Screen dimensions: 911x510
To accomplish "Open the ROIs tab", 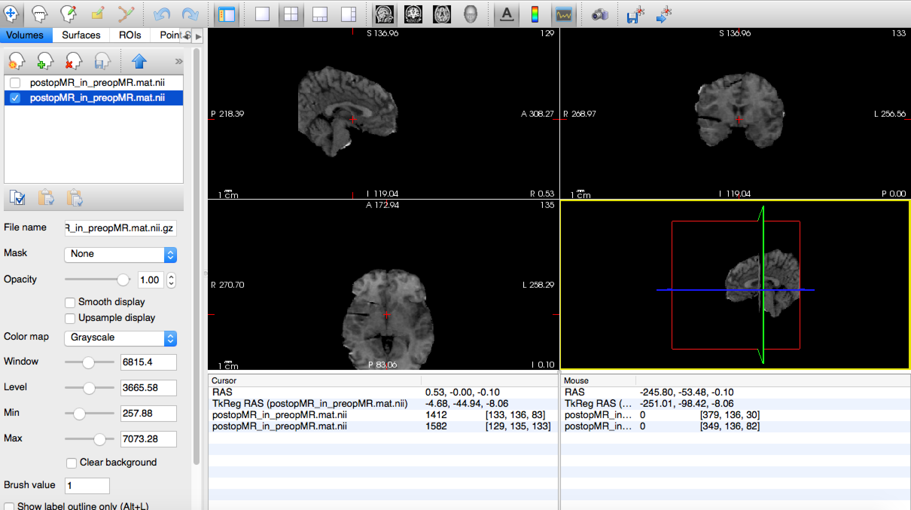I will 130,35.
